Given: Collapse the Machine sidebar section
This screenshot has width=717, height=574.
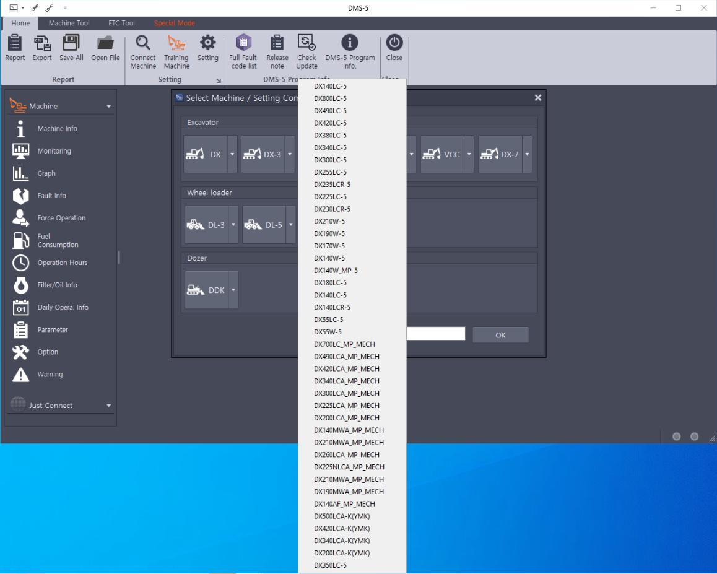Looking at the screenshot, I should 109,107.
